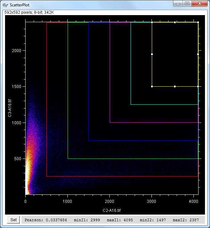Click the right-middle handle of white selection
210x228 pixels.
198,54
